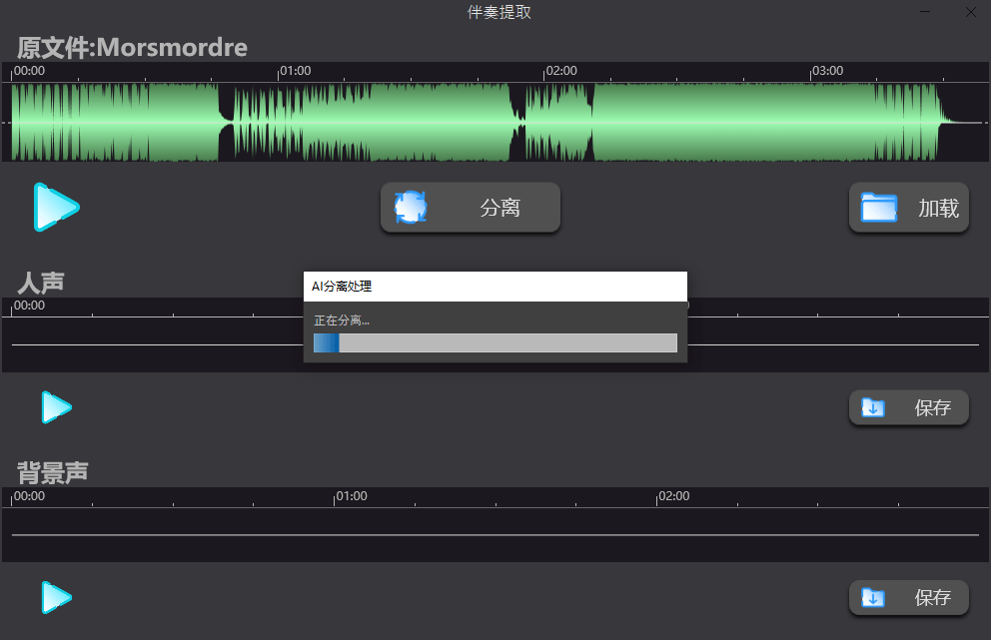Click the AI separation icon on the 分离 button
The height and width of the screenshot is (640, 991).
point(412,207)
